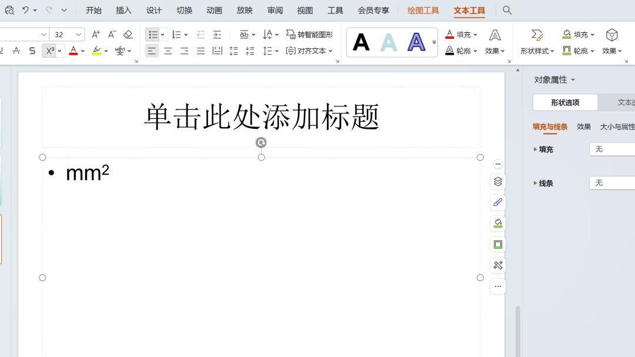Image resolution: width=635 pixels, height=357 pixels.
Task: Click the magic wand beautify icon in sidebar
Action: (497, 265)
